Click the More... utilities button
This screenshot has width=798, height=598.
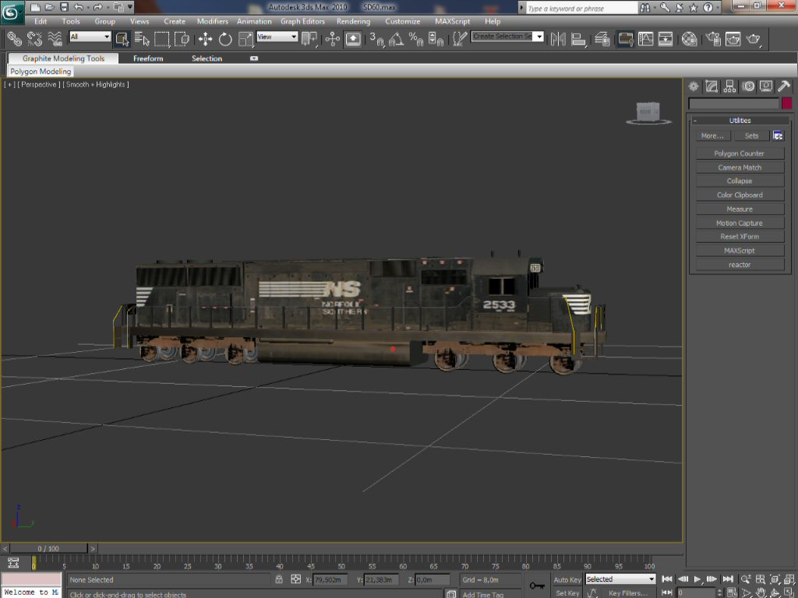tap(712, 135)
